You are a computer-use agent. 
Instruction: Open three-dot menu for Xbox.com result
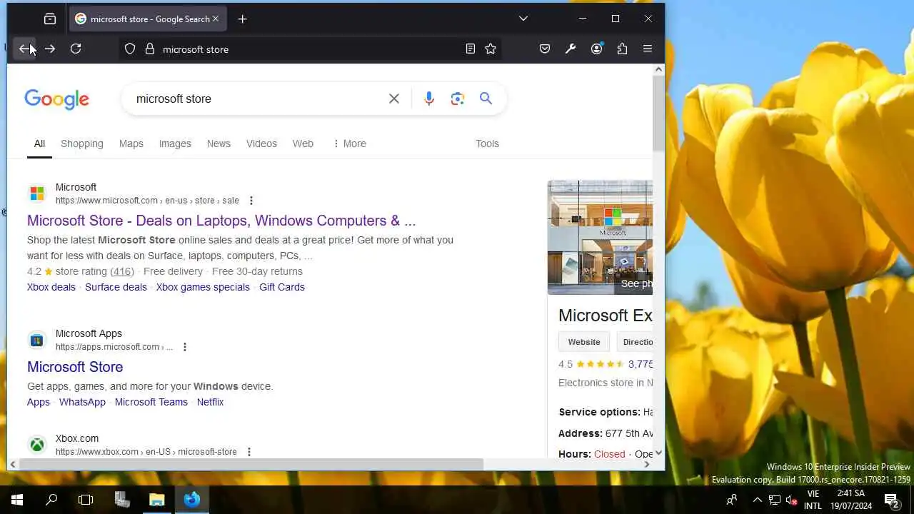tap(248, 452)
